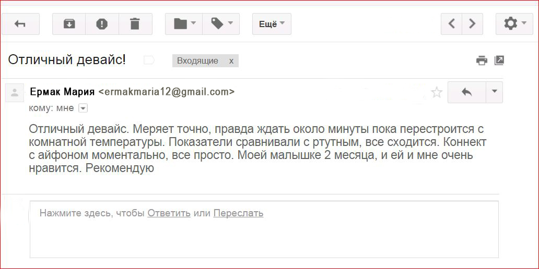Open settings gear menu

pos(514,24)
